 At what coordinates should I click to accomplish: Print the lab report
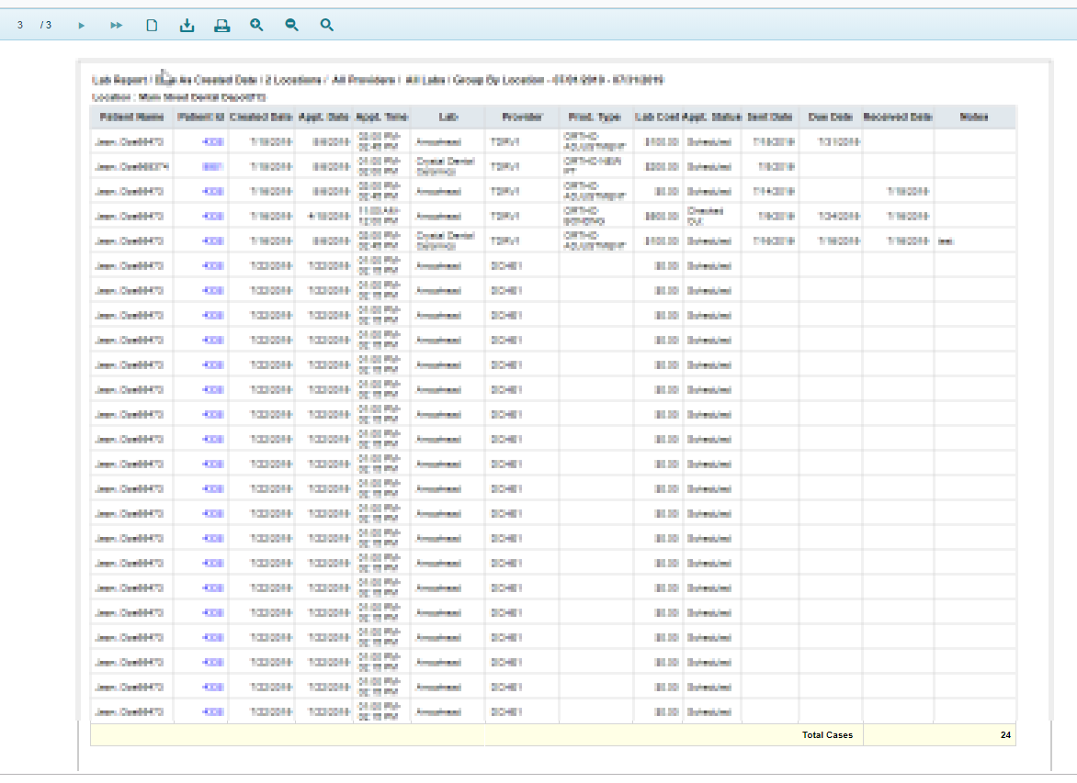tap(221, 26)
